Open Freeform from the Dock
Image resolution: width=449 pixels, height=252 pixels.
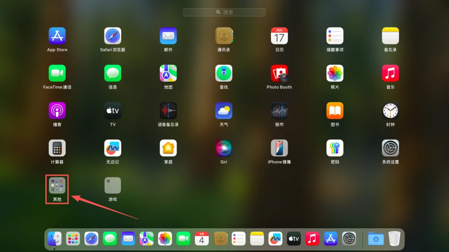pyautogui.click(x=275, y=239)
